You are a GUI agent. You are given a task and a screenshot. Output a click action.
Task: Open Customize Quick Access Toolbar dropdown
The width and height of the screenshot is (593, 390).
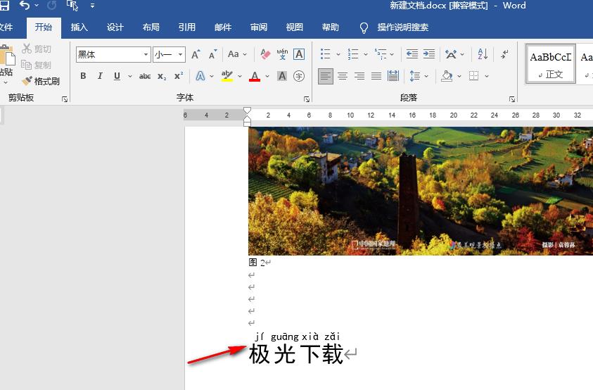point(92,6)
